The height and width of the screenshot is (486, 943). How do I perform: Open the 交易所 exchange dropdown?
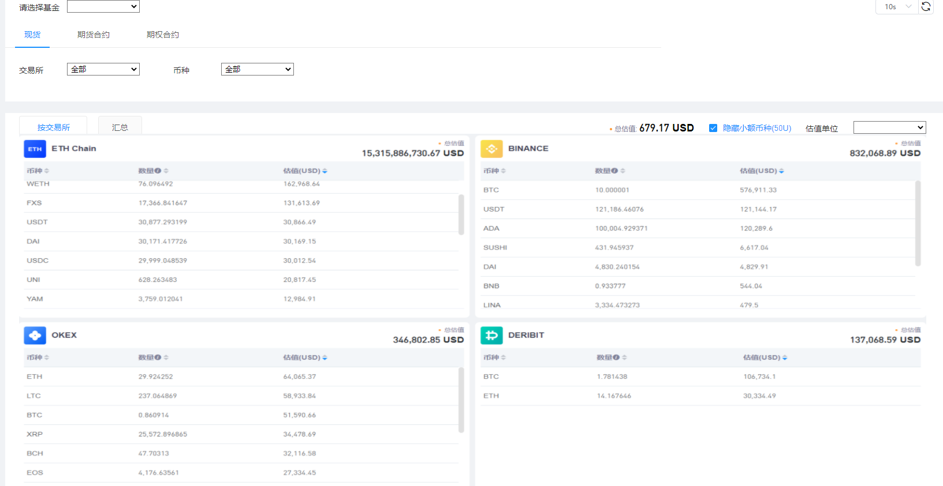pyautogui.click(x=103, y=69)
